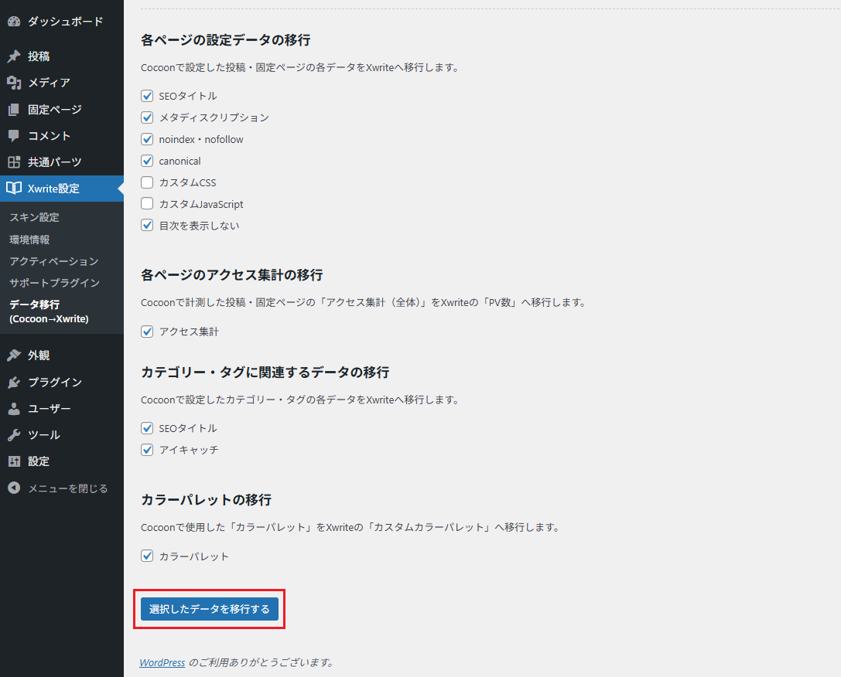Click the pushpin icon for 投稿
The image size is (841, 677).
pos(14,56)
